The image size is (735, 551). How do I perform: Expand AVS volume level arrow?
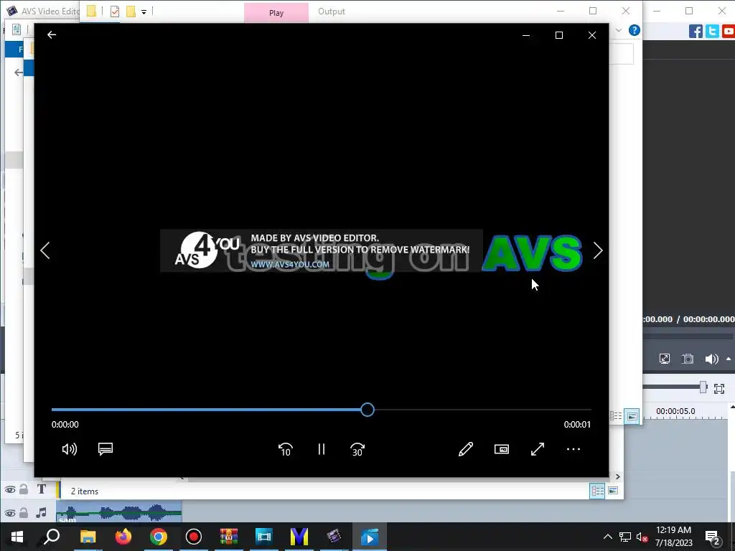point(729,359)
